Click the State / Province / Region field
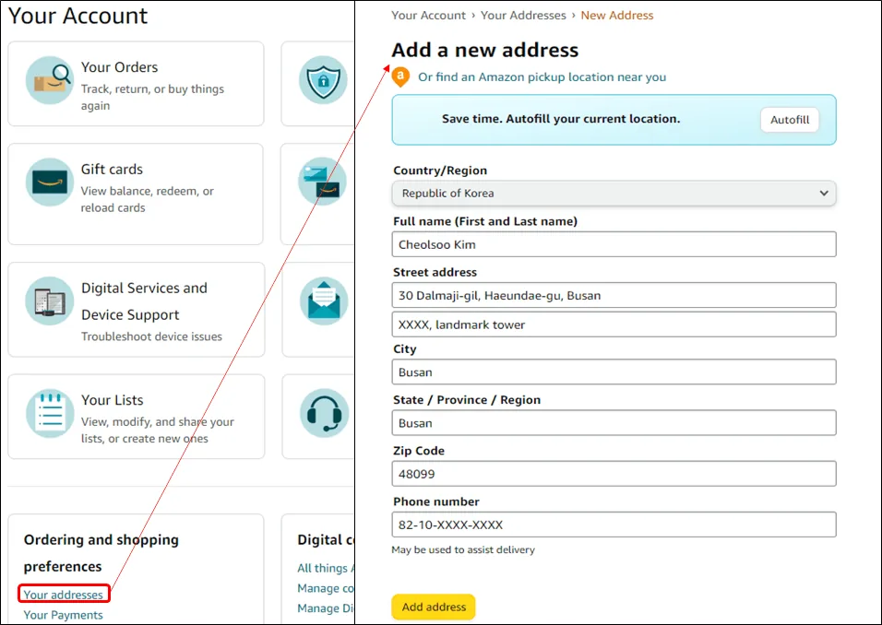 pyautogui.click(x=614, y=423)
